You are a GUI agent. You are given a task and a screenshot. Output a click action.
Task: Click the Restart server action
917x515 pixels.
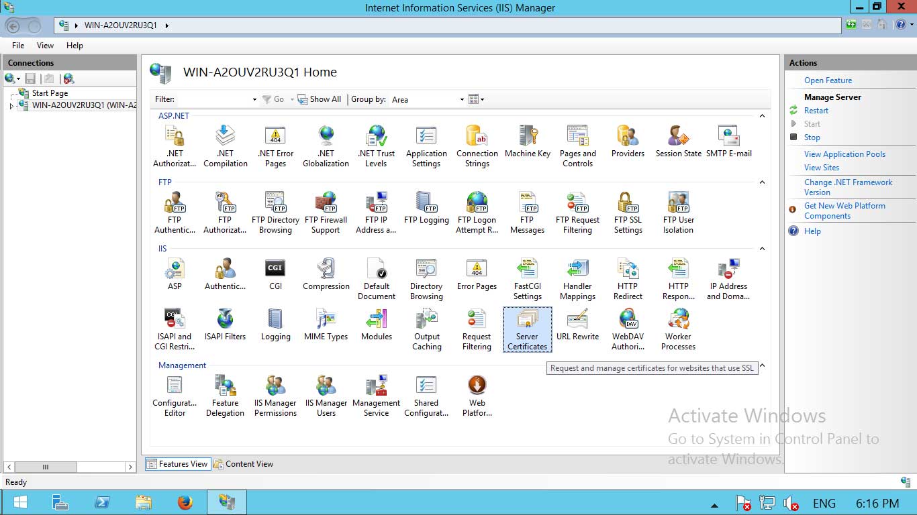tap(816, 111)
